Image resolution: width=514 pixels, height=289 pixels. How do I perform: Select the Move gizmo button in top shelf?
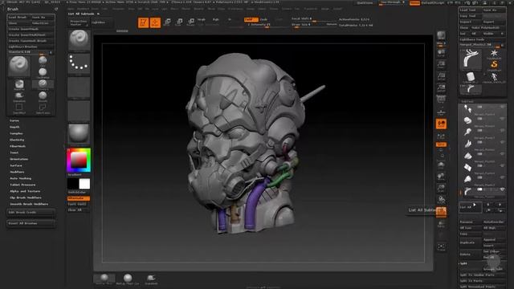[167, 22]
